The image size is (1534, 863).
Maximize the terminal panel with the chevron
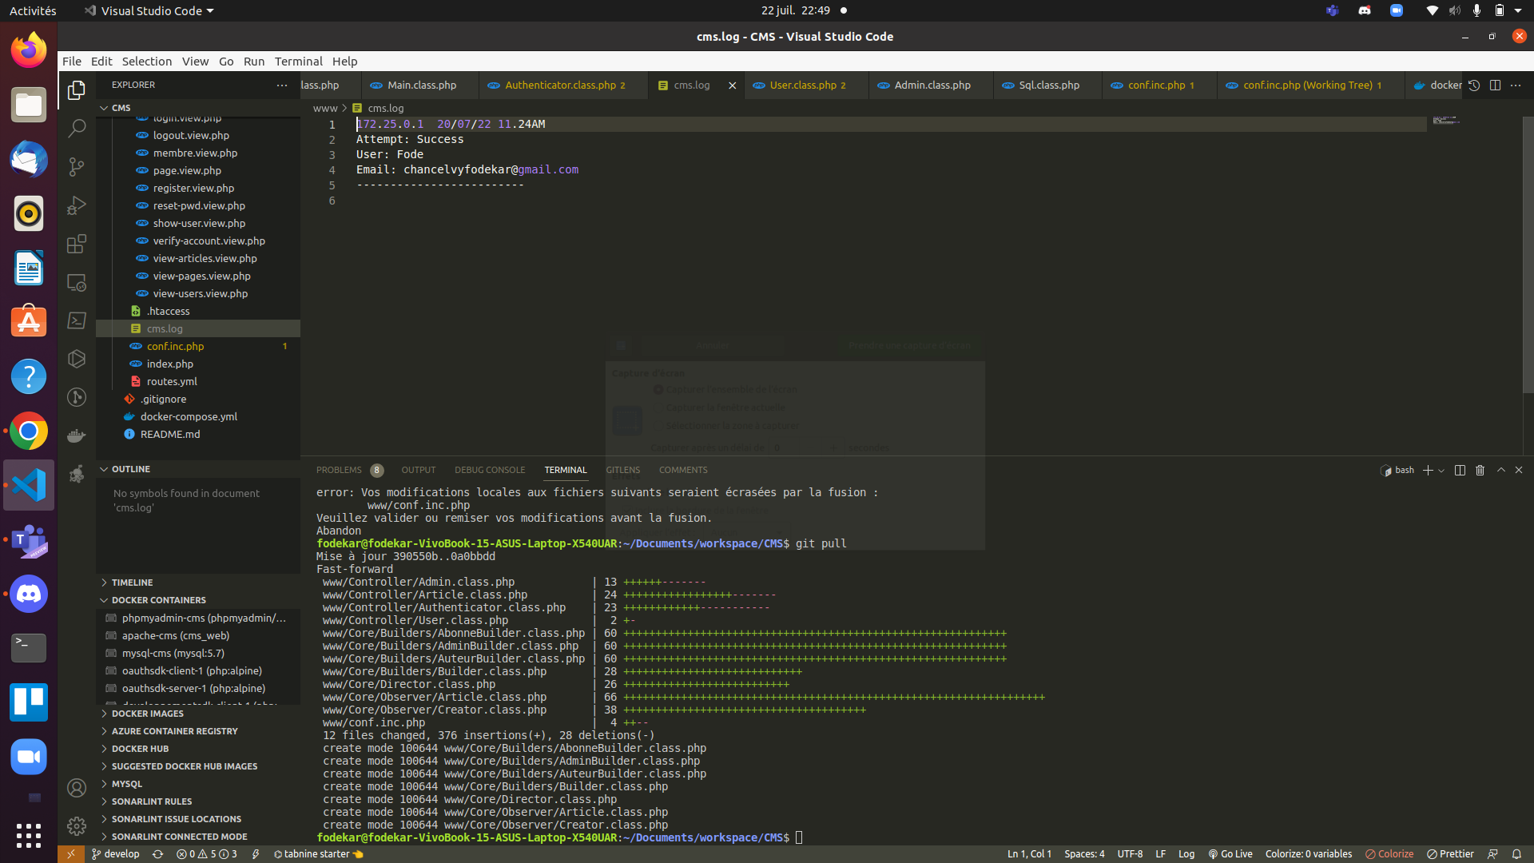pyautogui.click(x=1500, y=471)
